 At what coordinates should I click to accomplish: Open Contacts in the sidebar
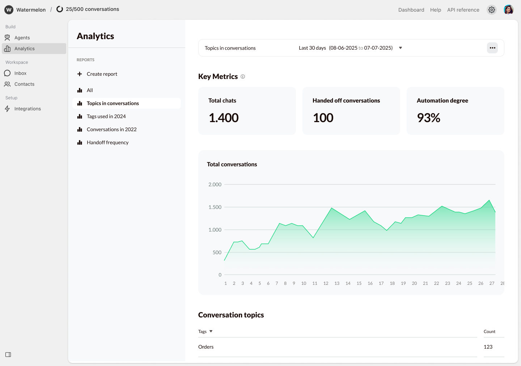click(x=24, y=84)
